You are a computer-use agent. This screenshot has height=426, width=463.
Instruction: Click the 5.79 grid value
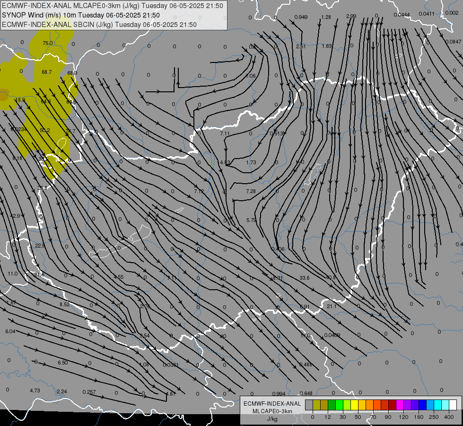(251, 220)
